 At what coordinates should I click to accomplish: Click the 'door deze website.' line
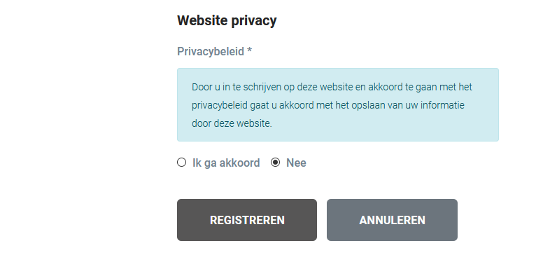coord(232,123)
